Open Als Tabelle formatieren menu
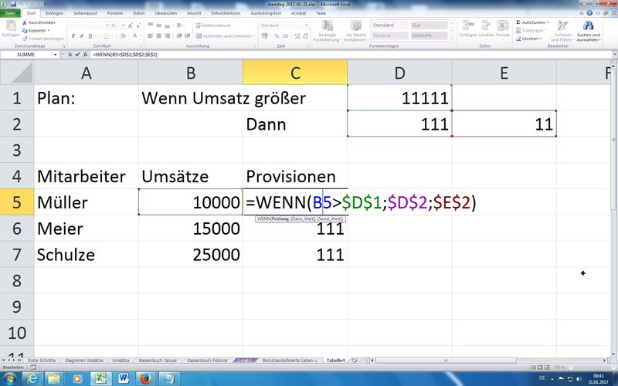 [x=355, y=31]
